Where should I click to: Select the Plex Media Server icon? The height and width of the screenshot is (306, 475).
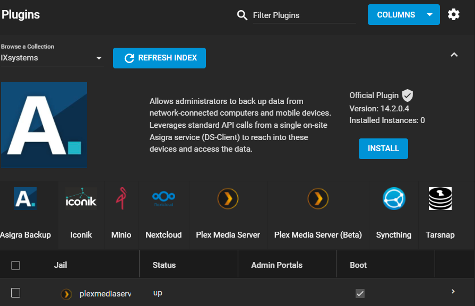228,198
